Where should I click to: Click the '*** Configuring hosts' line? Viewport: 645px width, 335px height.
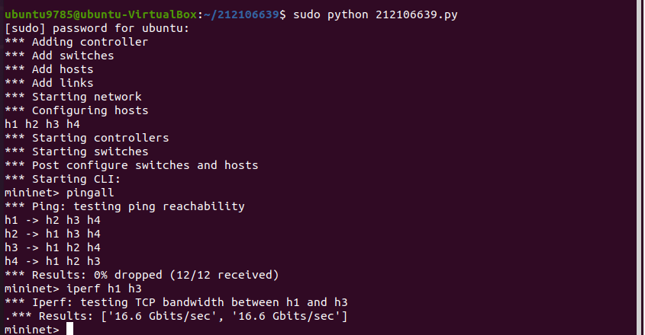[x=76, y=110]
